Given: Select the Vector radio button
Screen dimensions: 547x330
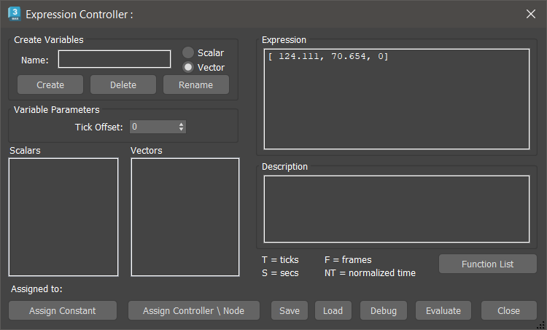Looking at the screenshot, I should 188,67.
